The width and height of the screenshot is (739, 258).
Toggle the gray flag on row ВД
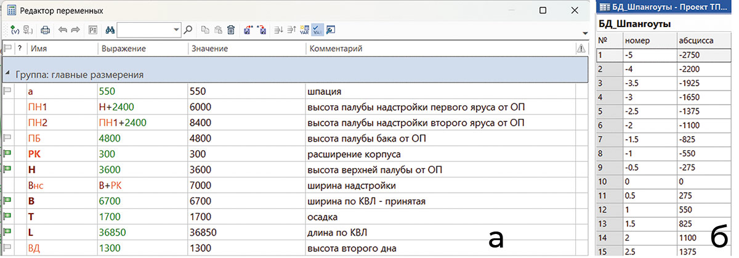7,248
